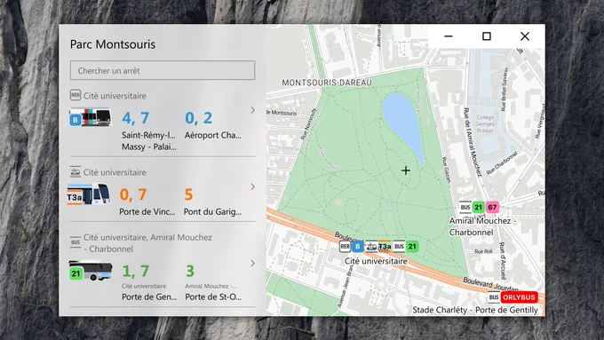Close the transit app window

point(525,36)
